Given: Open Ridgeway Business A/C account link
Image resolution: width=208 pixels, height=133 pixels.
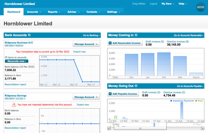Looking at the screenshot, I should pyautogui.click(x=19, y=43).
